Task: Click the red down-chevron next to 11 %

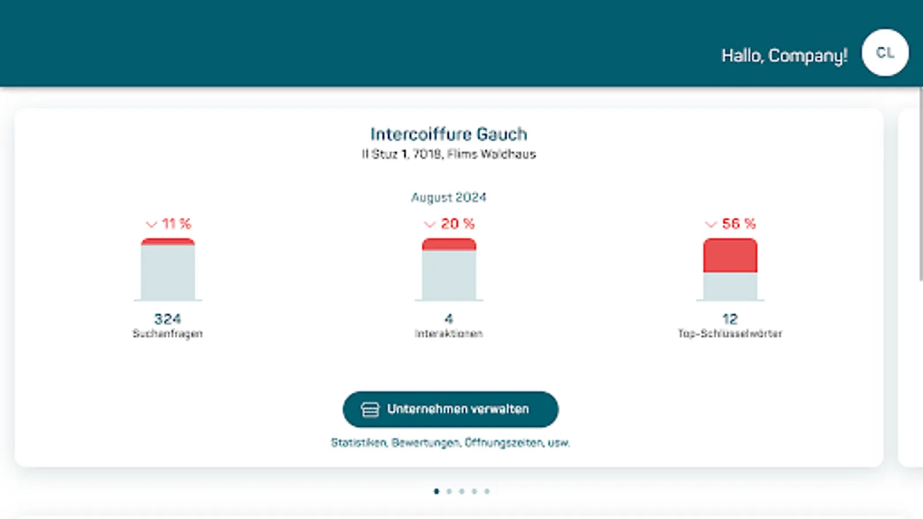Action: [152, 224]
